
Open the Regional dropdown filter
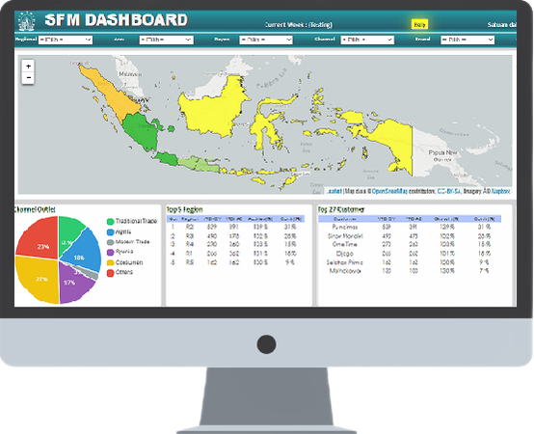66,40
